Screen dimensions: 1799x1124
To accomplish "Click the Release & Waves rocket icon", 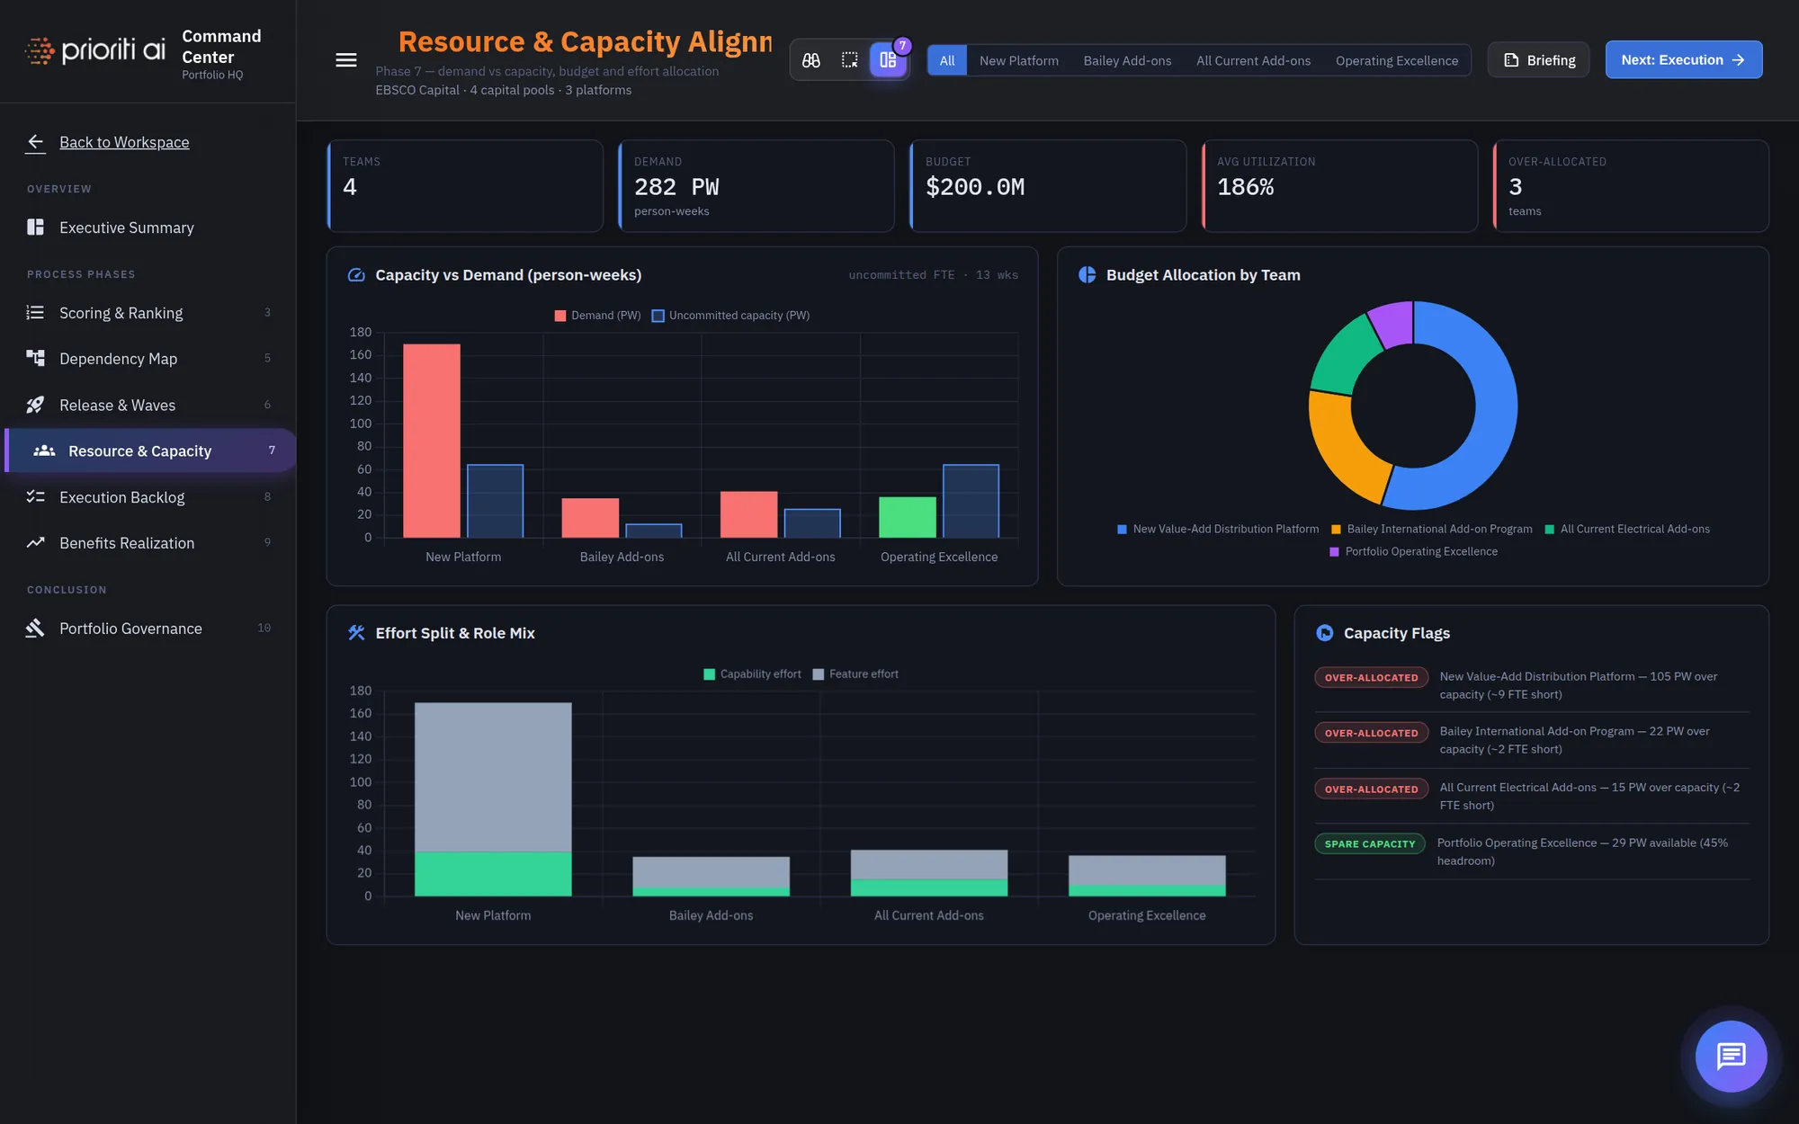I will click(35, 405).
